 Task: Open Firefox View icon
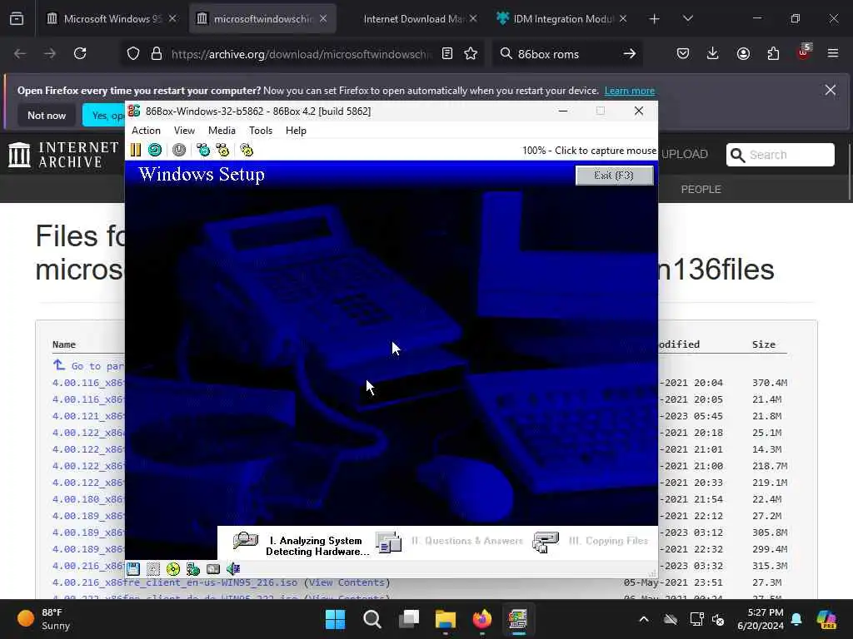pos(17,19)
